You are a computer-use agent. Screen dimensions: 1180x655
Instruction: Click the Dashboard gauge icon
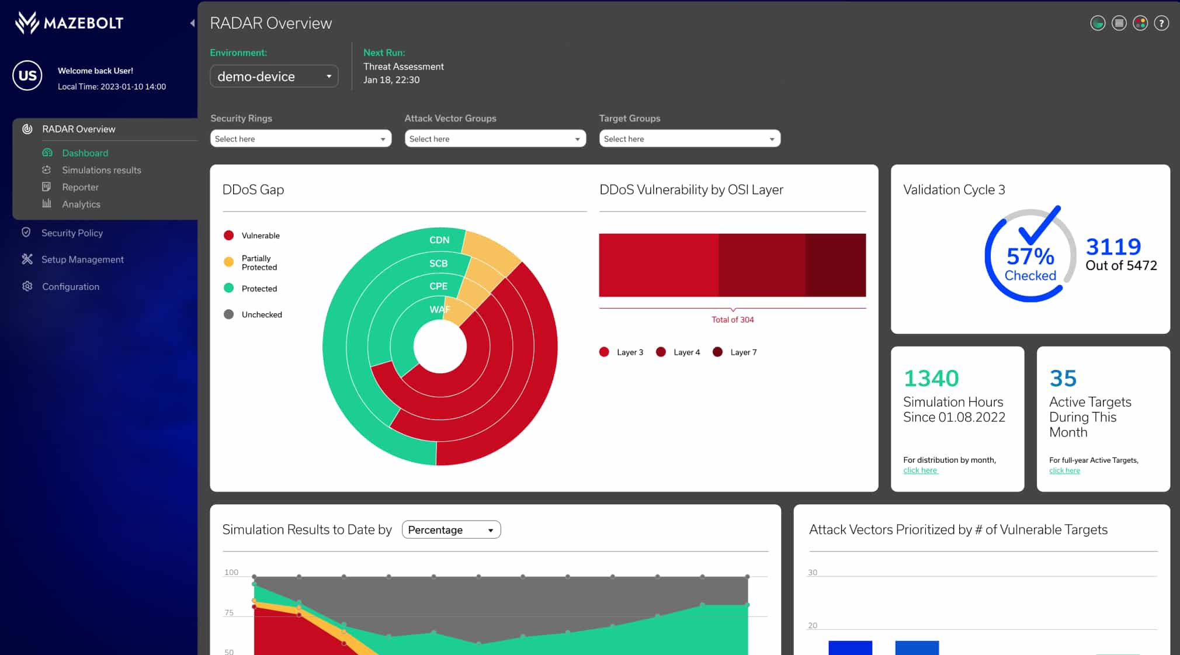(x=47, y=153)
